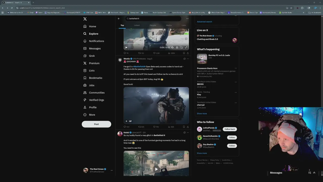Open Verified Orgs in the sidebar
The width and height of the screenshot is (323, 182).
pos(94,100)
